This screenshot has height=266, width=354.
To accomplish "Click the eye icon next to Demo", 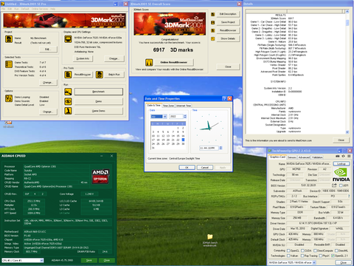I will point(68,101).
